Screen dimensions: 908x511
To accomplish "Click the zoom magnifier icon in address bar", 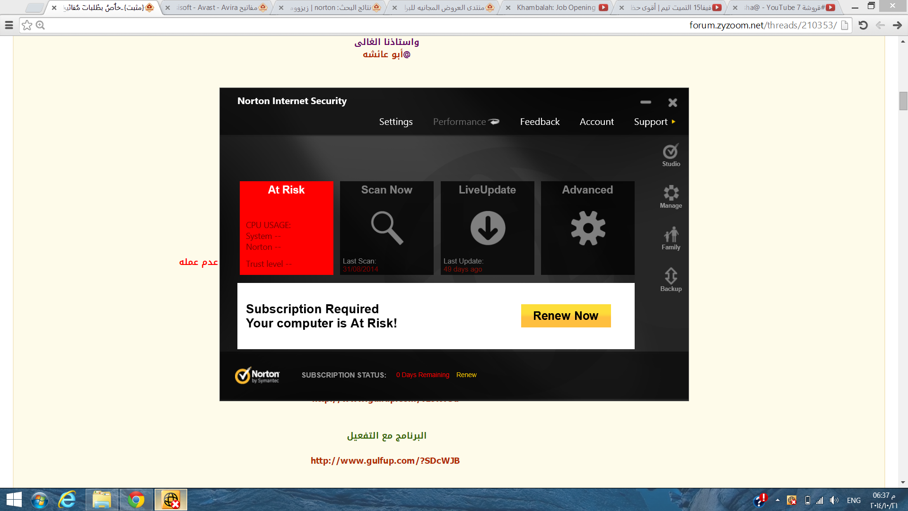I will point(40,25).
